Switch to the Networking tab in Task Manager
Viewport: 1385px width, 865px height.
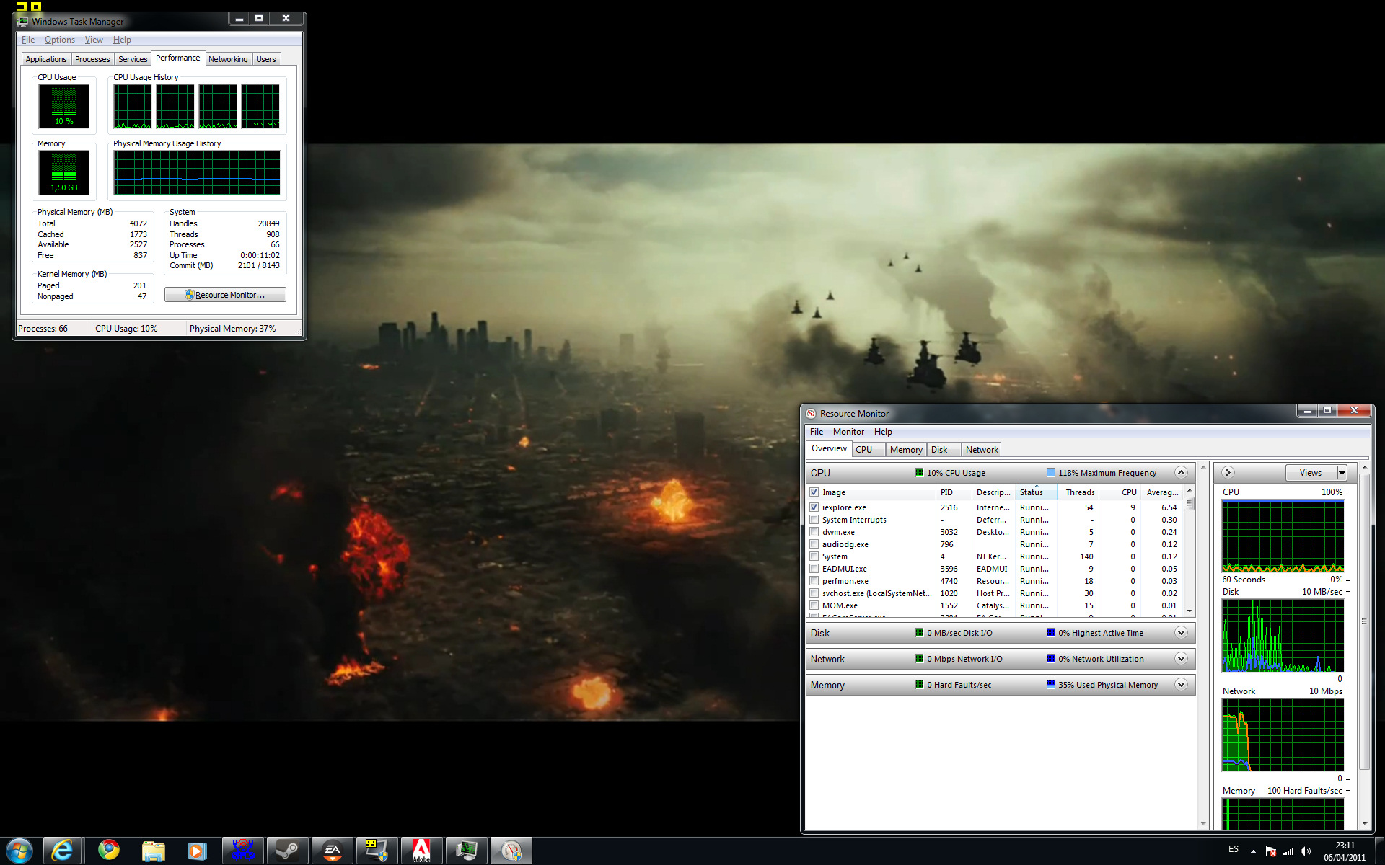[228, 59]
